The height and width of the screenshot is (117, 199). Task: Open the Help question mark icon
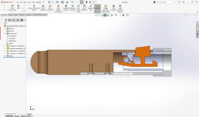[183, 2]
